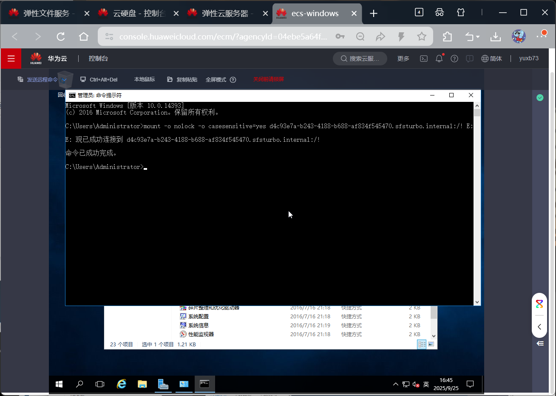
Task: Click the command prompt scrollbar up arrow
Action: pyautogui.click(x=477, y=105)
